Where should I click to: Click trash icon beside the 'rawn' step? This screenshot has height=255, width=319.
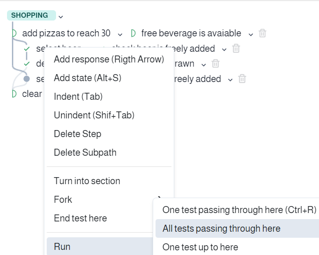(x=215, y=64)
